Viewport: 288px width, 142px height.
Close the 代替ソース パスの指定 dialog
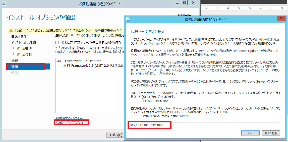(x=281, y=19)
